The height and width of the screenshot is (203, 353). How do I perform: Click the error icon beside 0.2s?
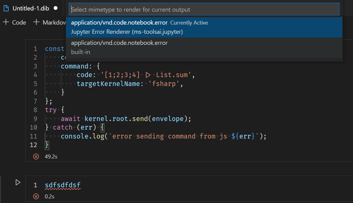(36, 196)
